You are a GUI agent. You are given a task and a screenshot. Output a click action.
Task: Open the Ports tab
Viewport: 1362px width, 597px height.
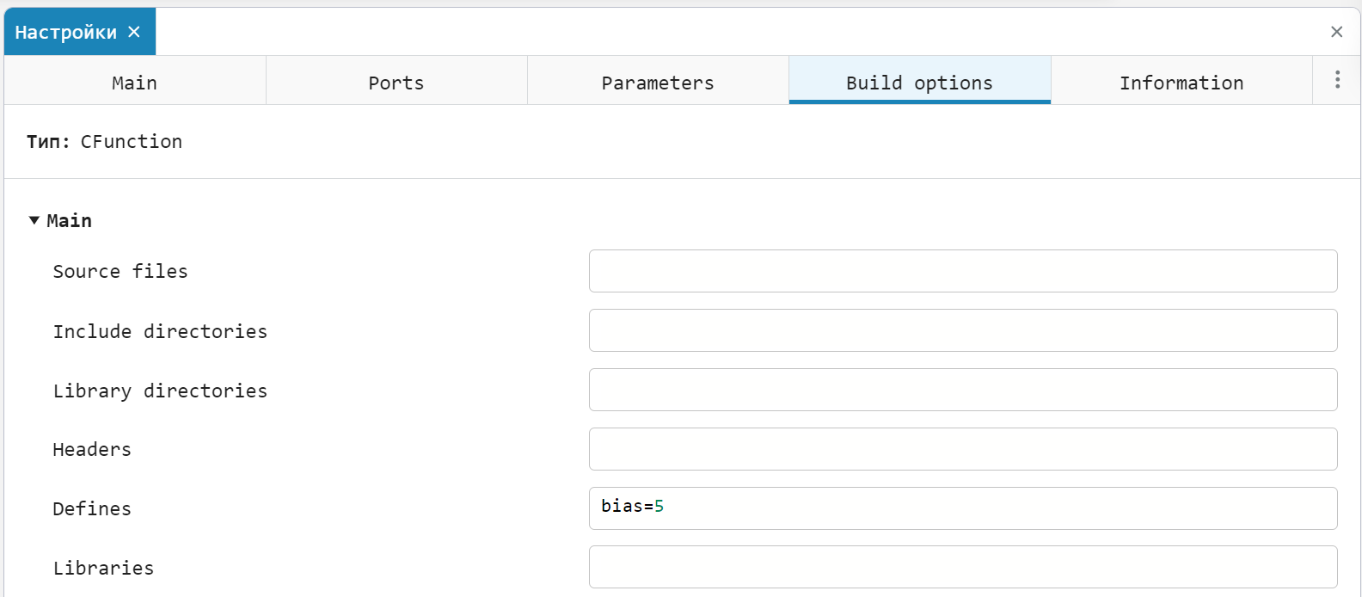coord(396,83)
